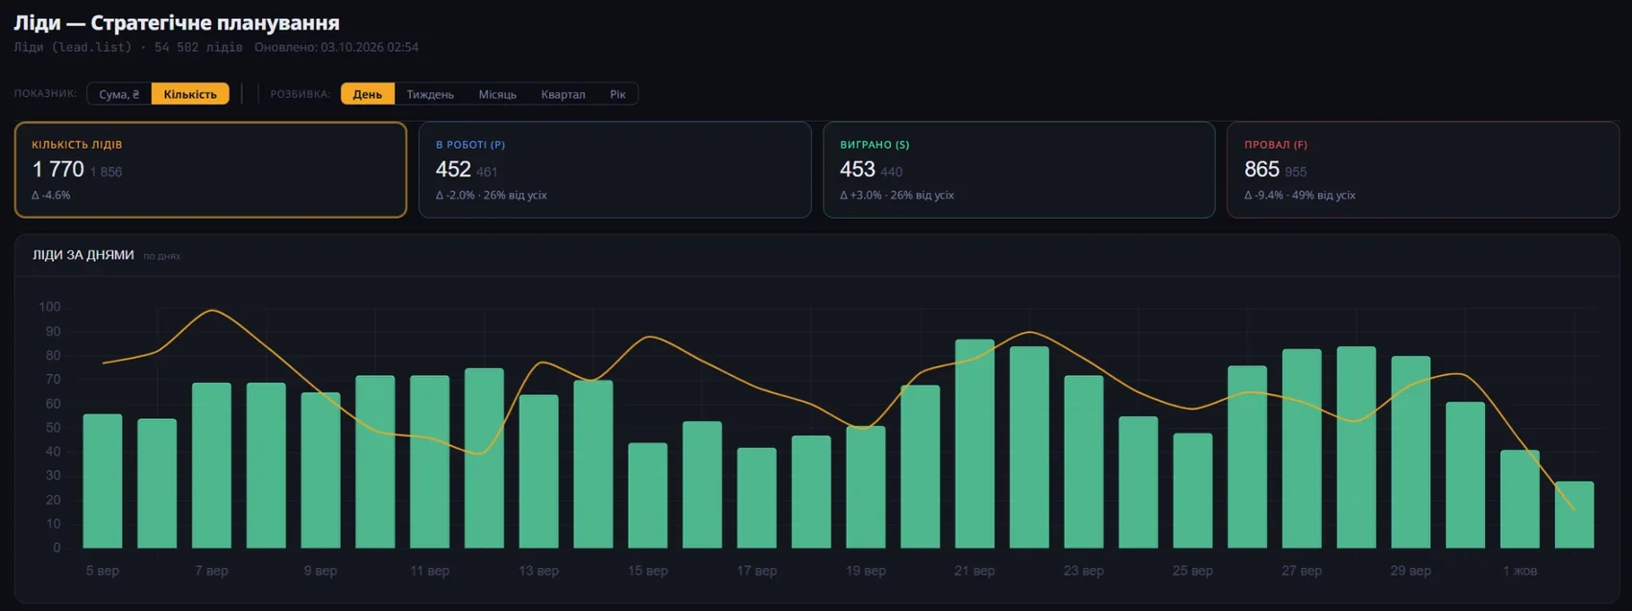Click the page title Ліди — Стратегічне планування
Image resolution: width=1632 pixels, height=611 pixels.
point(177,22)
